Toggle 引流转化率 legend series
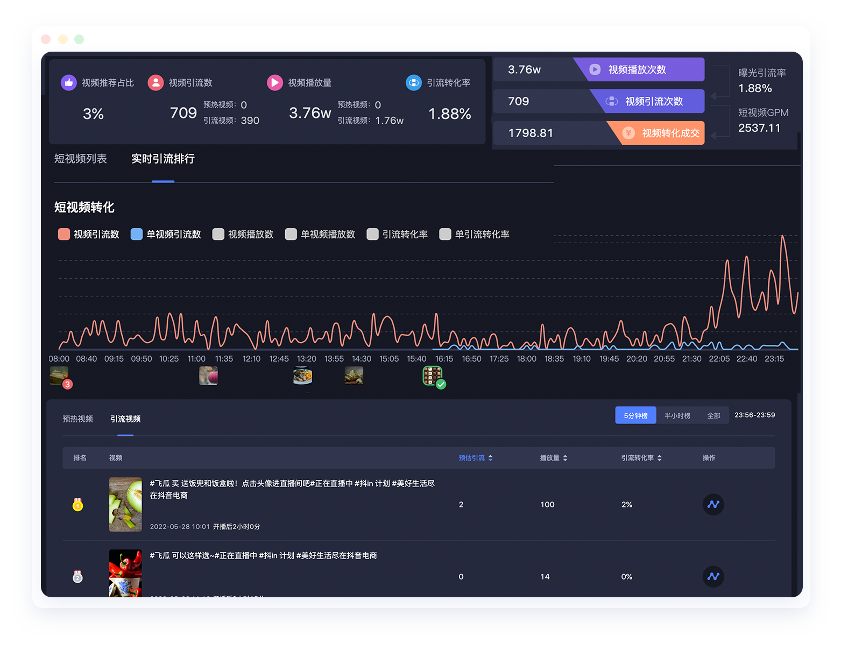Viewport: 848px width, 650px height. click(x=397, y=234)
